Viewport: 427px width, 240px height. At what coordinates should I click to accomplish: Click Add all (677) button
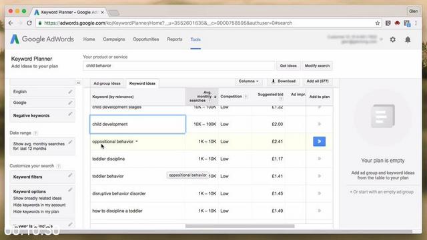point(318,81)
